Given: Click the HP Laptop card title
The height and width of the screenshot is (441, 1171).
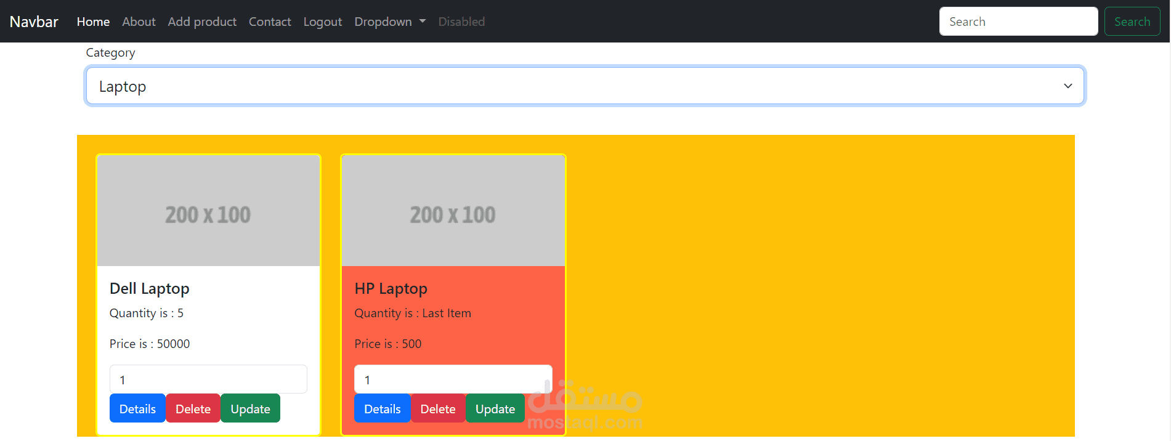Looking at the screenshot, I should coord(391,288).
